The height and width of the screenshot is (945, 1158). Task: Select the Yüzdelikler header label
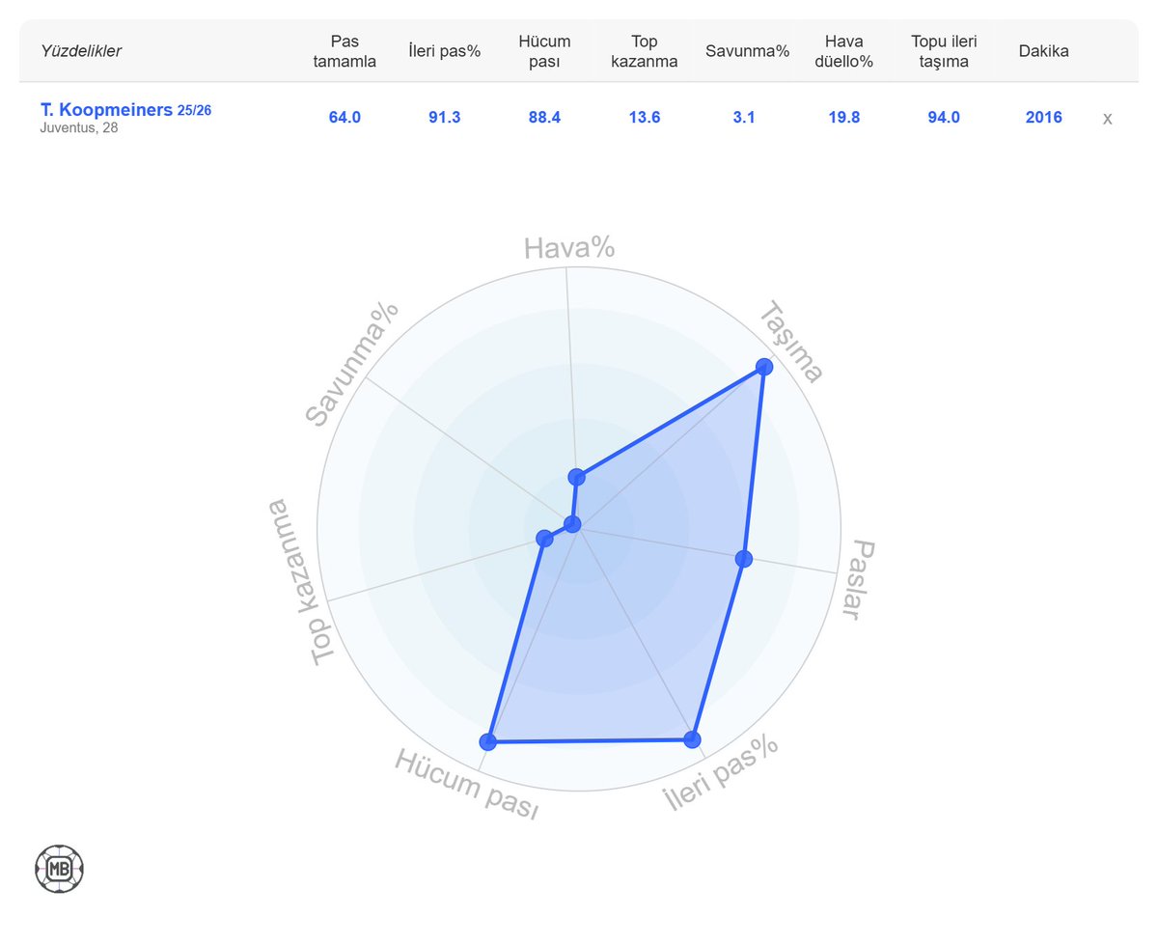82,51
